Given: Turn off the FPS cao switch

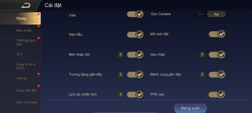Looking at the screenshot, I should click(217, 94).
